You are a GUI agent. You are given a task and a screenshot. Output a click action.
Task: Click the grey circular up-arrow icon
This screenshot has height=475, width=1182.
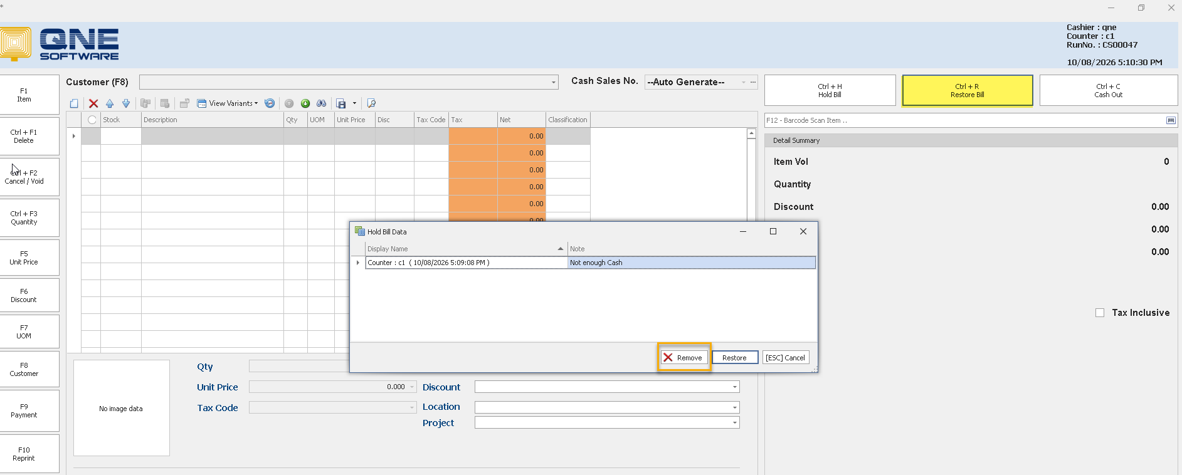pyautogui.click(x=289, y=103)
